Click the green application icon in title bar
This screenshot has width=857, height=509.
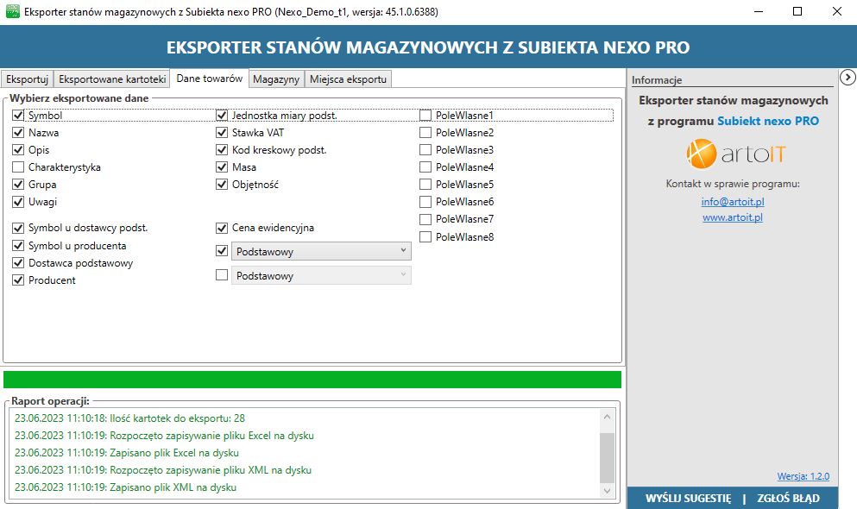[12, 11]
